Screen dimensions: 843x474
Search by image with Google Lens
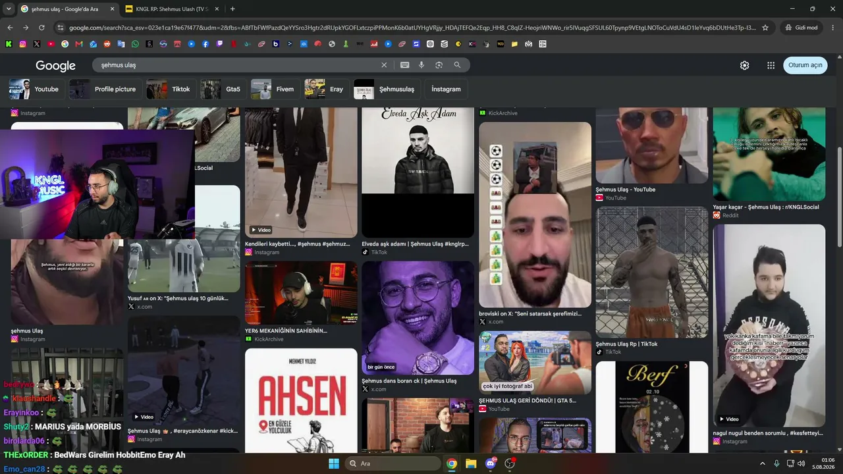click(x=439, y=65)
